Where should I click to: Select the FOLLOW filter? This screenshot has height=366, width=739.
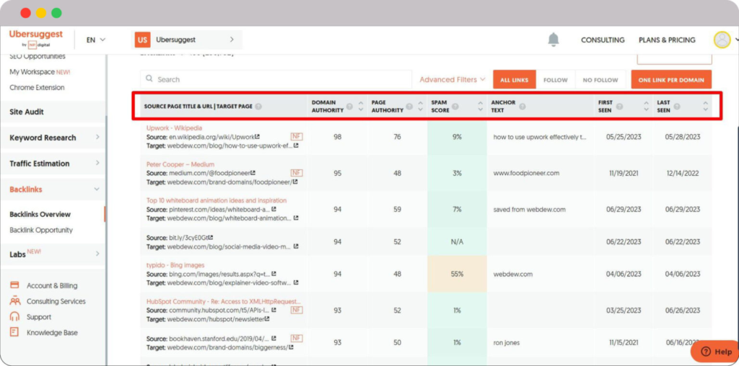555,79
